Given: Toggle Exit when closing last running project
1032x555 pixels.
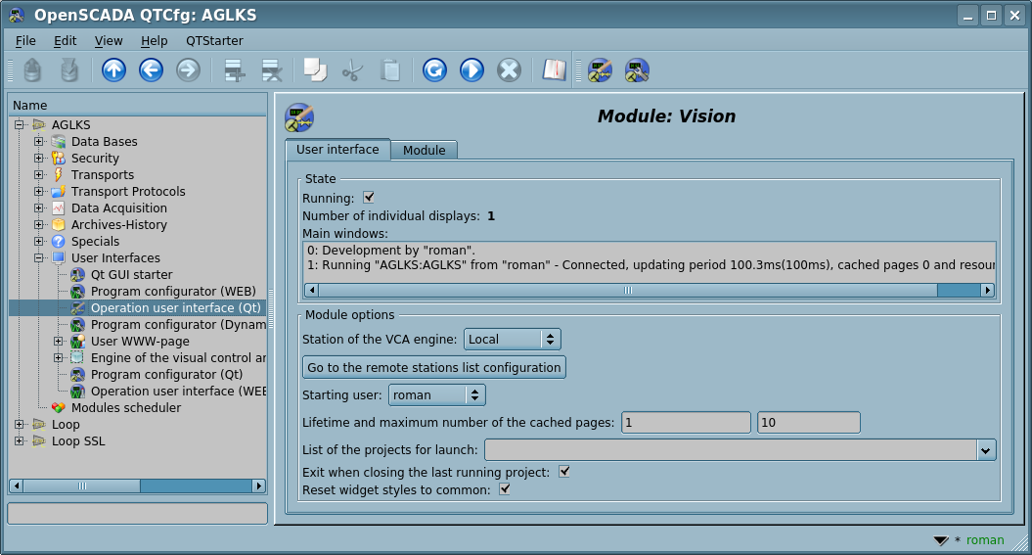Looking at the screenshot, I should (564, 472).
